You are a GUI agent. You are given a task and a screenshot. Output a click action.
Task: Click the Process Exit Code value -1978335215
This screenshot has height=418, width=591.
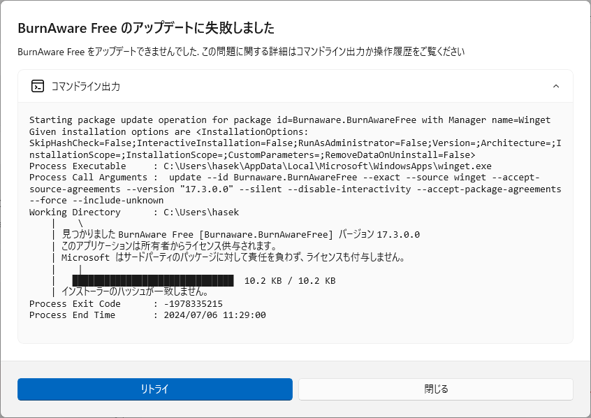[x=194, y=303]
